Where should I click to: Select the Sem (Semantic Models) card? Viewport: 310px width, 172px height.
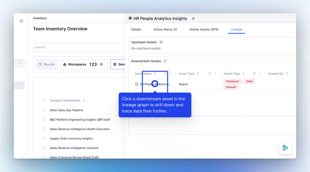coord(118,64)
